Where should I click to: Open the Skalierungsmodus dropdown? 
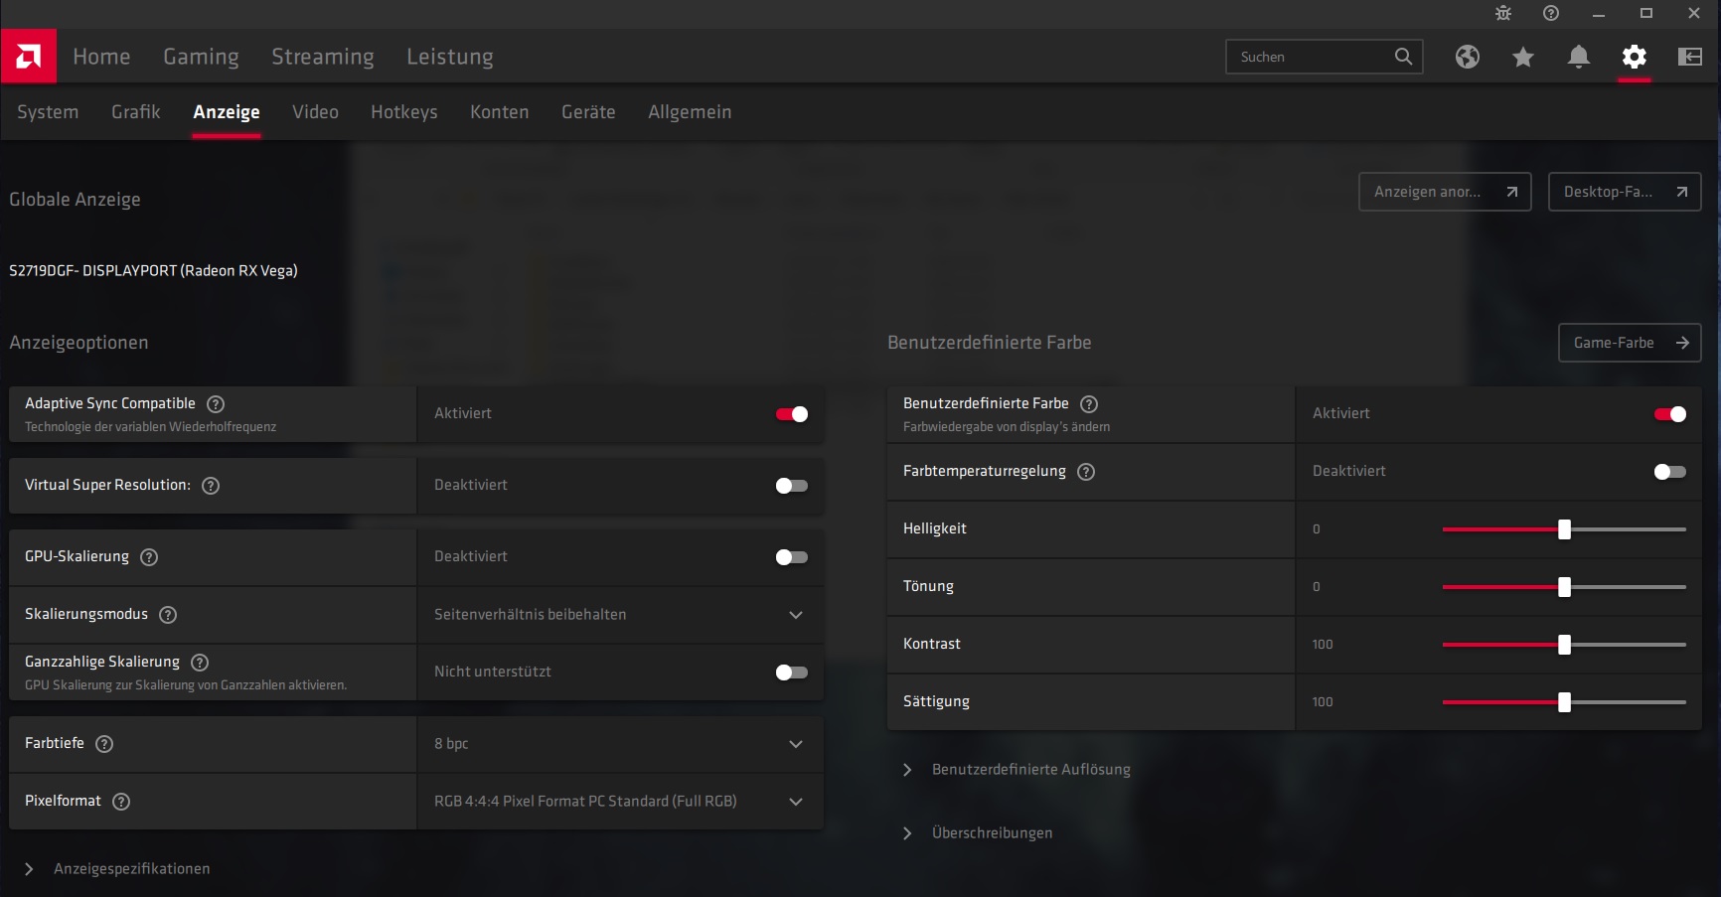(620, 615)
